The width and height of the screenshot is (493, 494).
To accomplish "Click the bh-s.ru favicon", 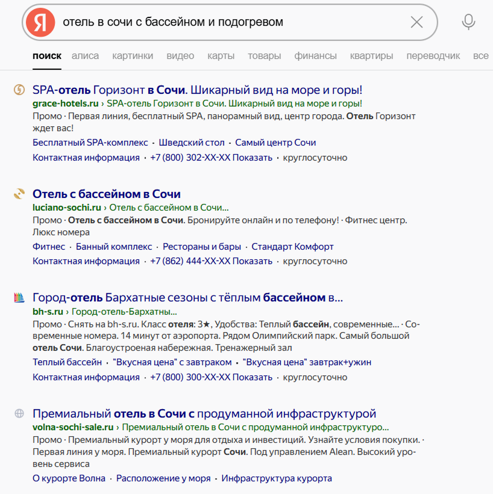I will [x=19, y=297].
